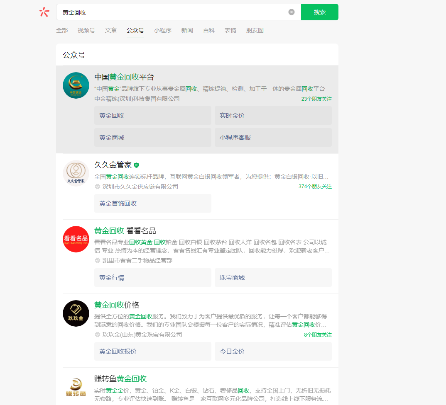Open the 珠宝商城 menu button

(x=273, y=277)
